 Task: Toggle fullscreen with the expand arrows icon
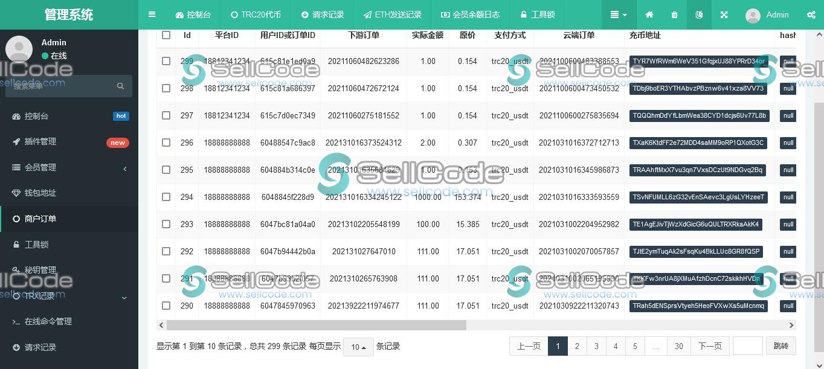click(x=724, y=14)
